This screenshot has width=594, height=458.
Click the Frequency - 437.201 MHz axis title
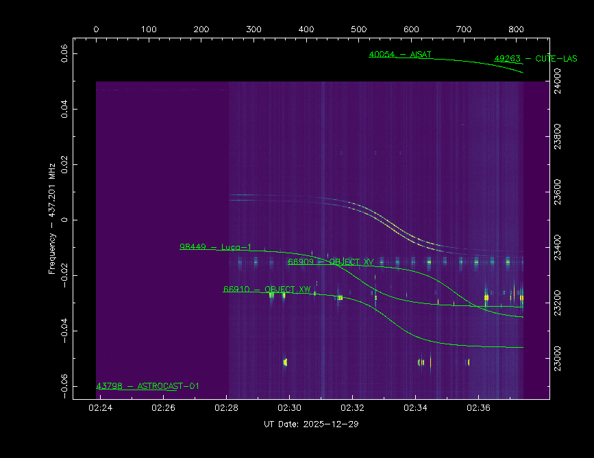tap(52, 219)
